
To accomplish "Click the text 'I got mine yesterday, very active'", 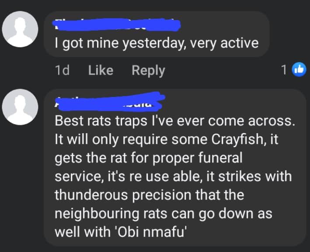I will click(157, 43).
